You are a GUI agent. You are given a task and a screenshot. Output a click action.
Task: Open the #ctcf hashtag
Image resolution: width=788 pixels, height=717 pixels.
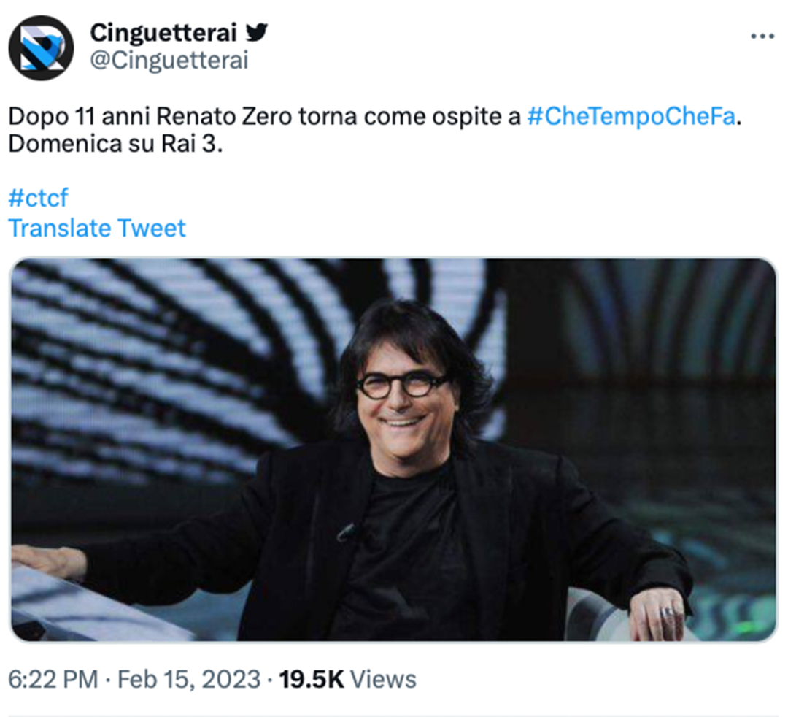[x=39, y=199]
